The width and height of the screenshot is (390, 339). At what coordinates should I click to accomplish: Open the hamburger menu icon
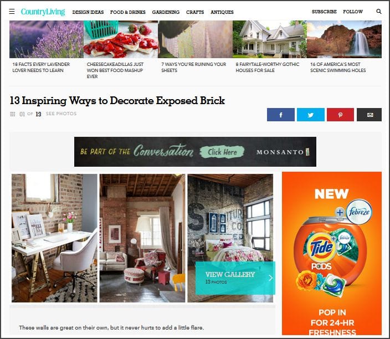[12, 12]
